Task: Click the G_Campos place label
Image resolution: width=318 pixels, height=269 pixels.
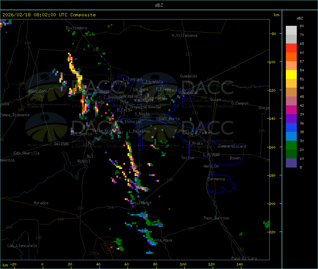Action: [240, 103]
